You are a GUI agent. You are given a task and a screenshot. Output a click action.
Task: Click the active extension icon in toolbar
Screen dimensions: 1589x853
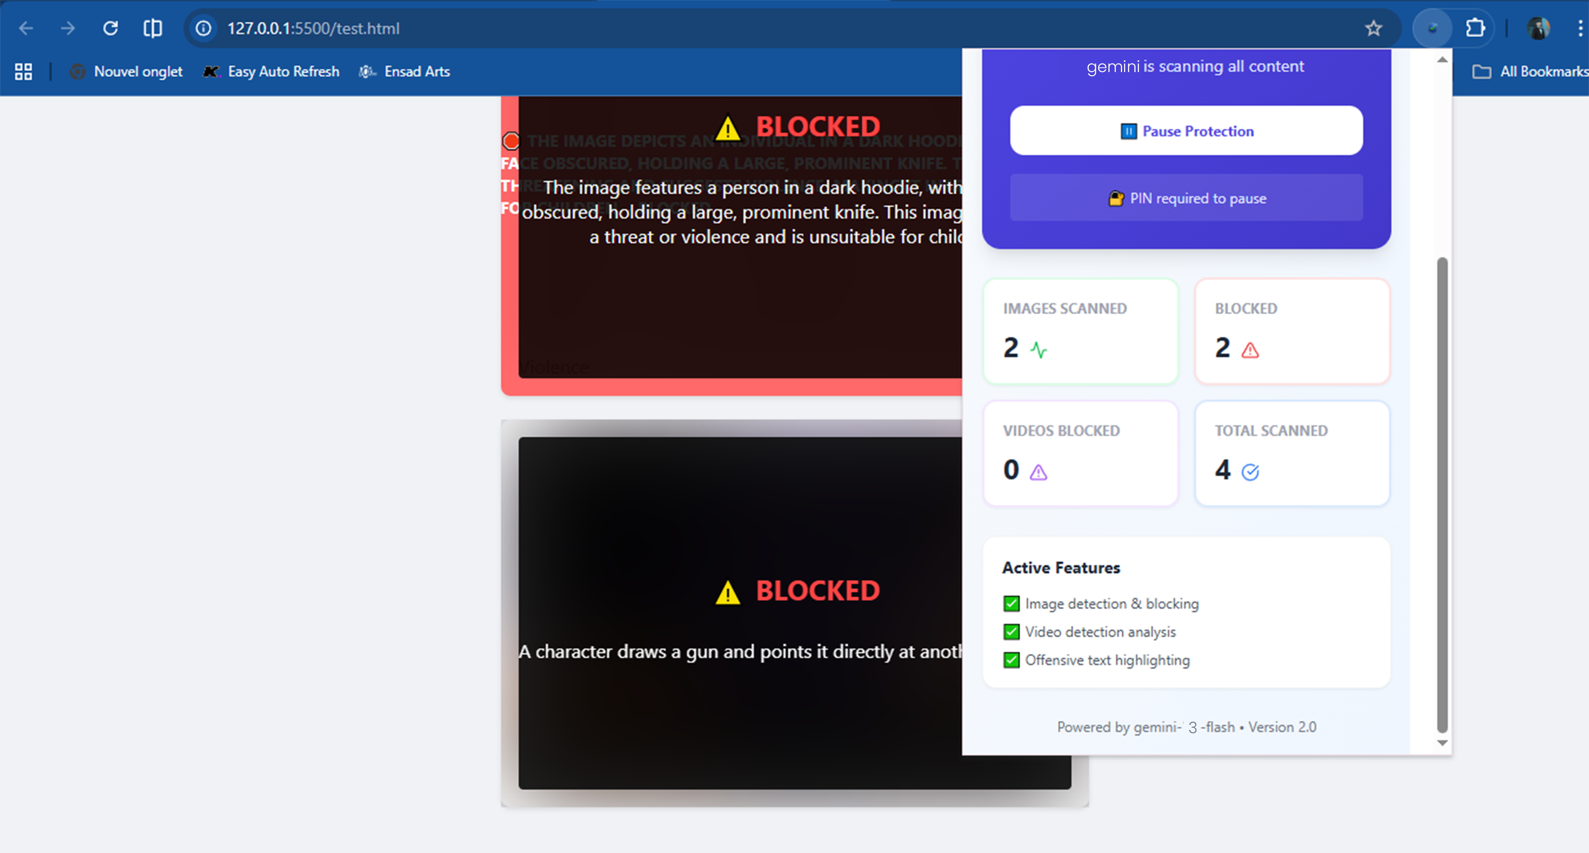(1432, 28)
